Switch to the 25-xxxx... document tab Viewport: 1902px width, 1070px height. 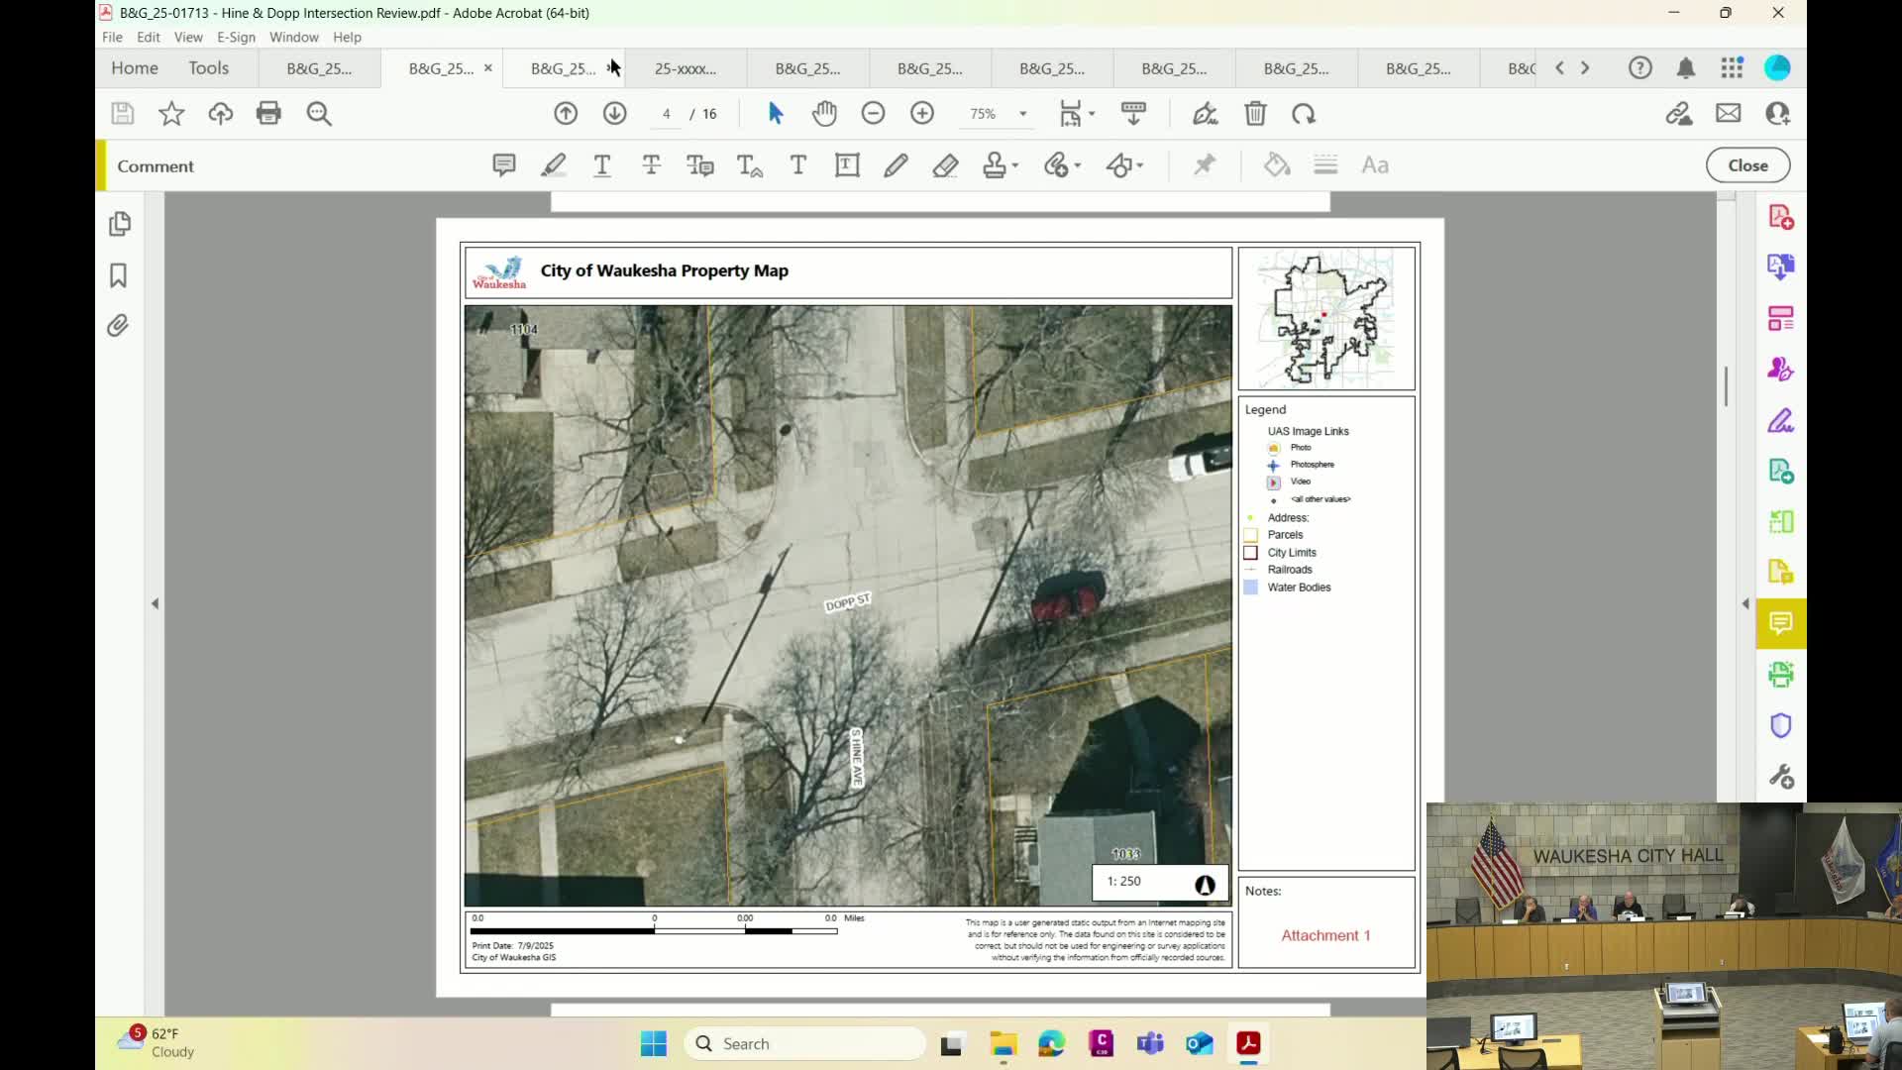[686, 68]
